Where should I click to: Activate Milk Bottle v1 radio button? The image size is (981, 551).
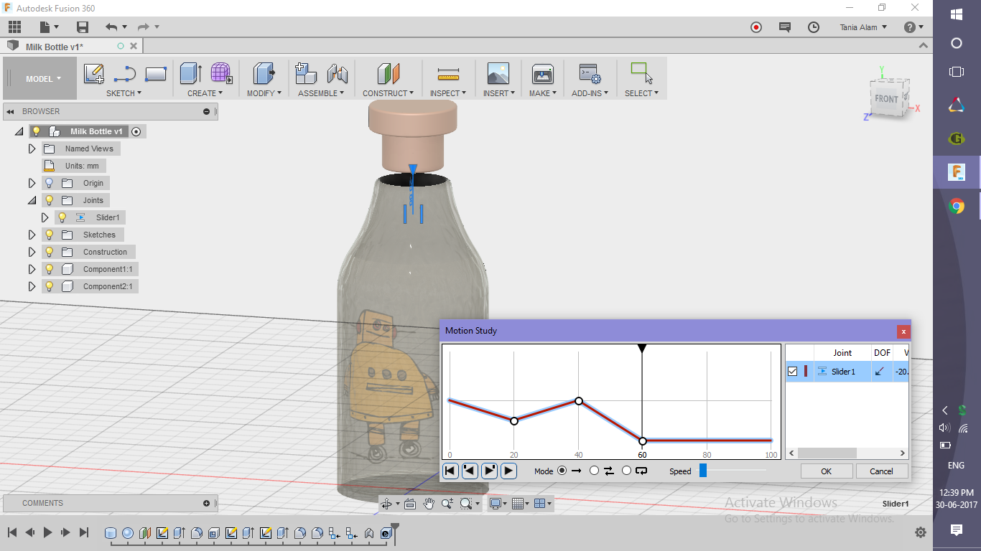pos(136,131)
